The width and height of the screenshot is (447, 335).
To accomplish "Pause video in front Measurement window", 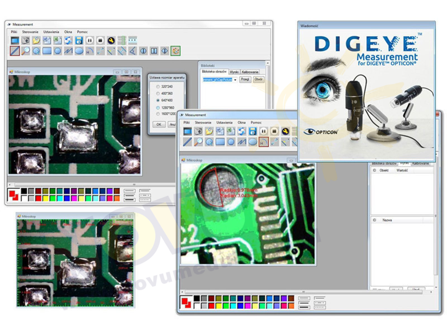I will 263,131.
